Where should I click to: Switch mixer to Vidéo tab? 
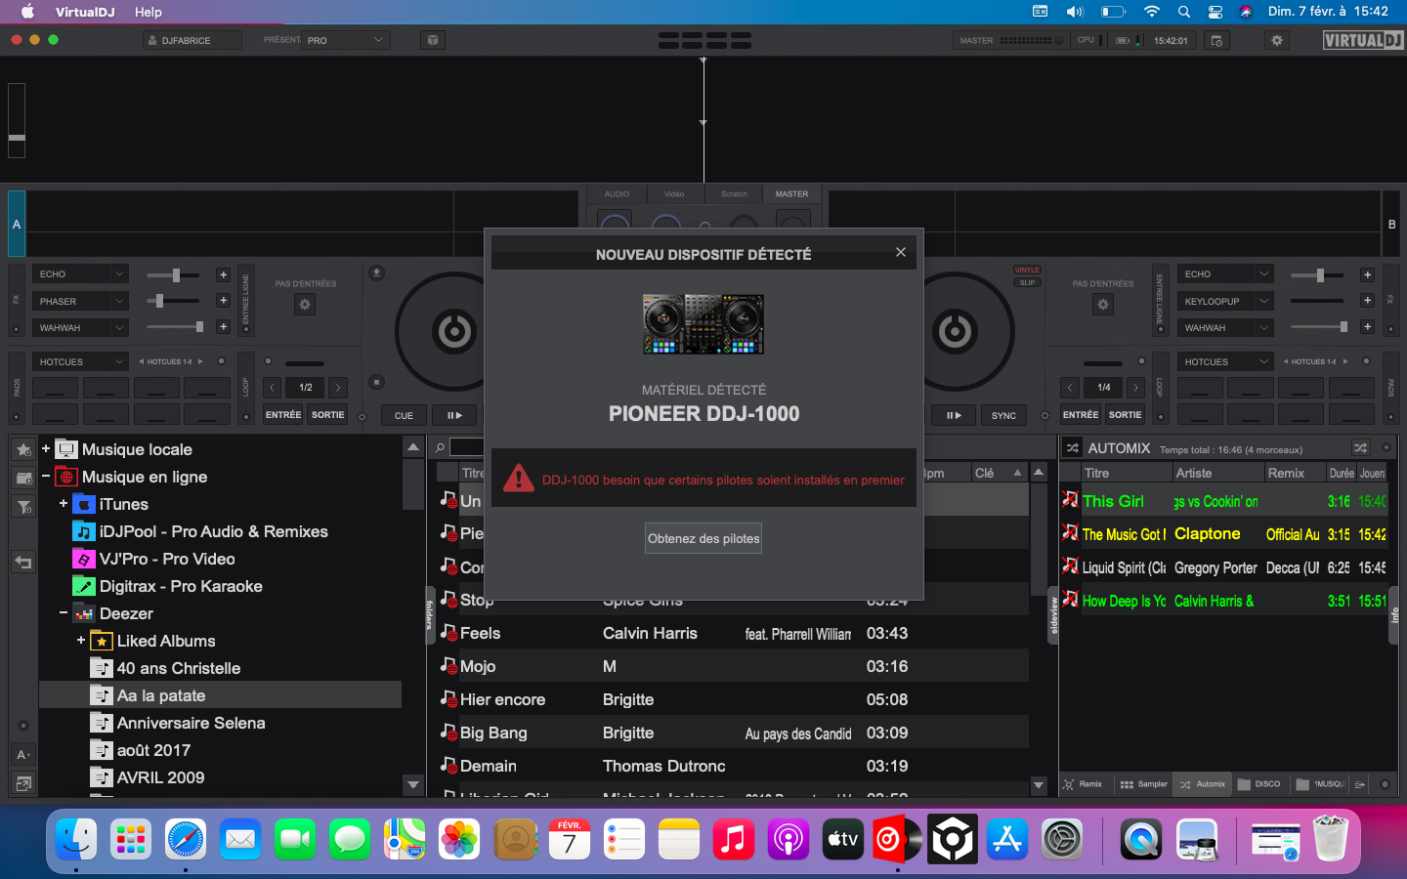click(674, 194)
